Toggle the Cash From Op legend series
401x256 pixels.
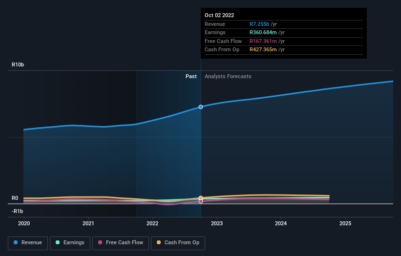point(178,243)
